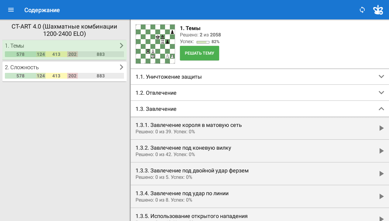Open '1.3.2. Завлечение под коневую вилку'

(x=260, y=151)
